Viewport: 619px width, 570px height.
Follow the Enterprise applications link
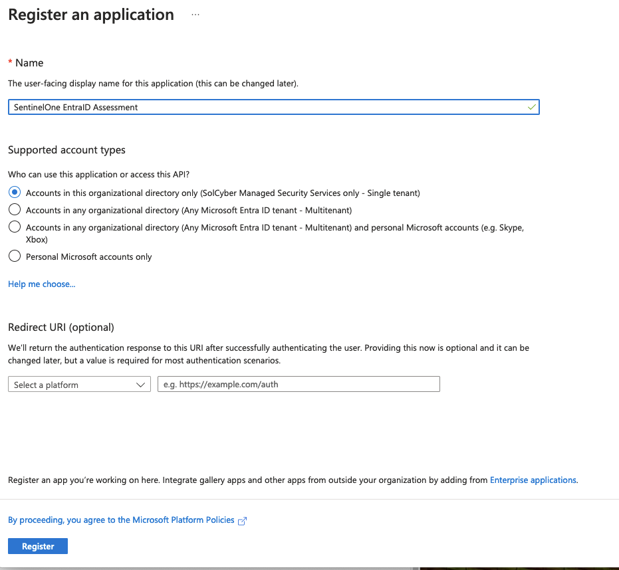coord(533,480)
